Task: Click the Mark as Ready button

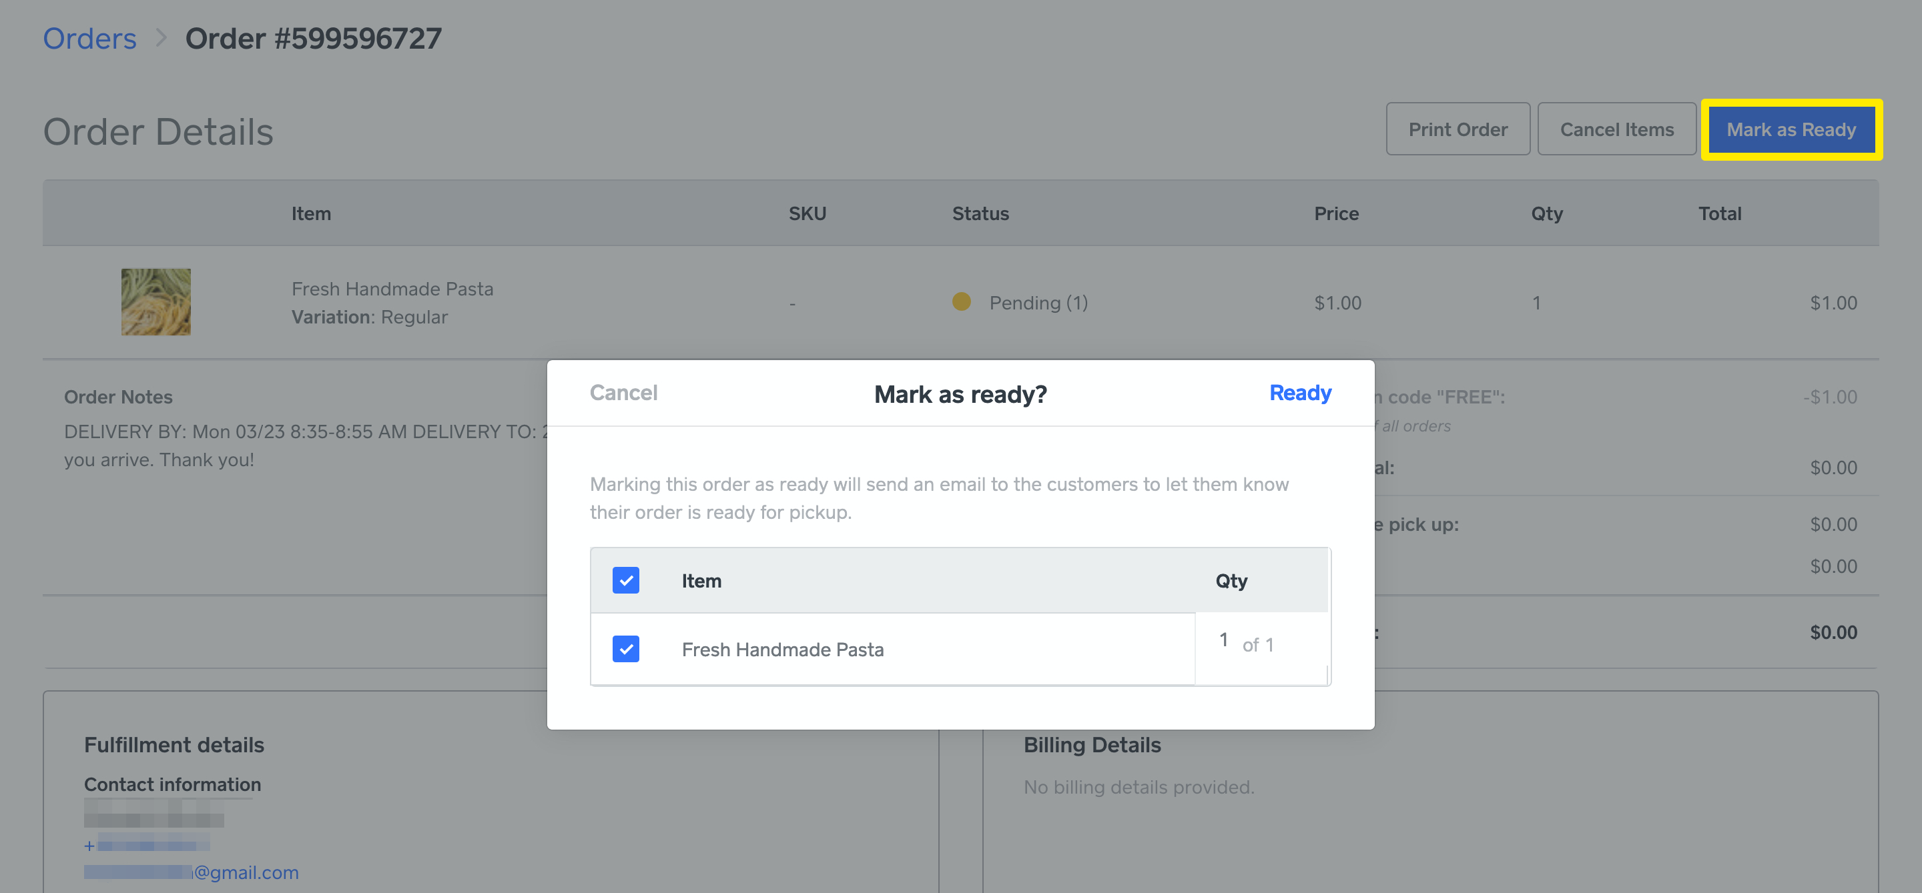Action: tap(1791, 129)
